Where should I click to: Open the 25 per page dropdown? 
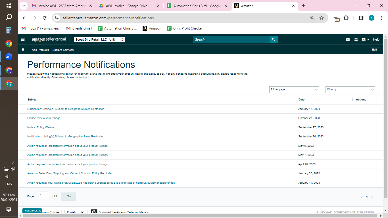pos(294,89)
